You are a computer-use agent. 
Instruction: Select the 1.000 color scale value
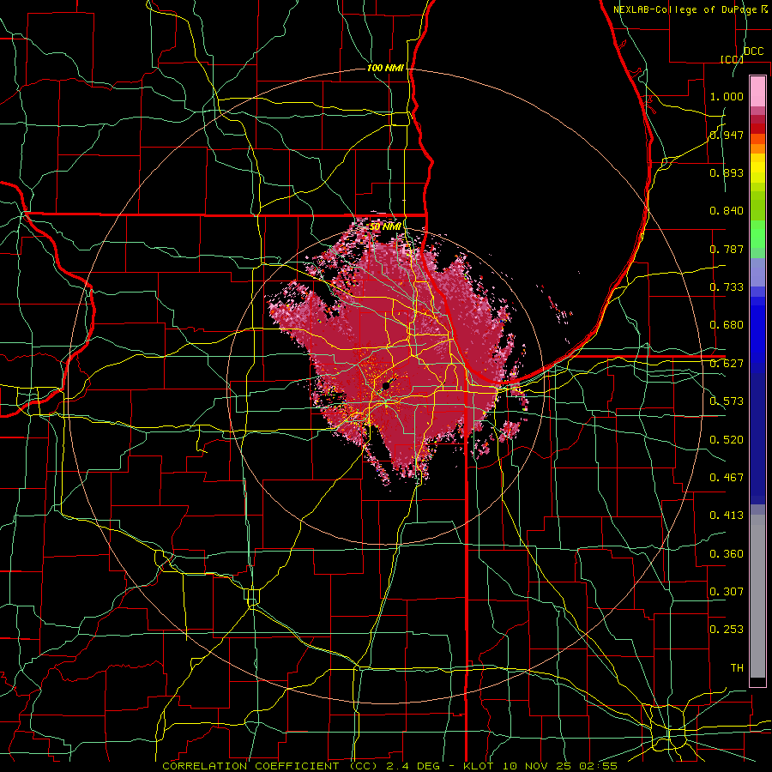pos(727,96)
